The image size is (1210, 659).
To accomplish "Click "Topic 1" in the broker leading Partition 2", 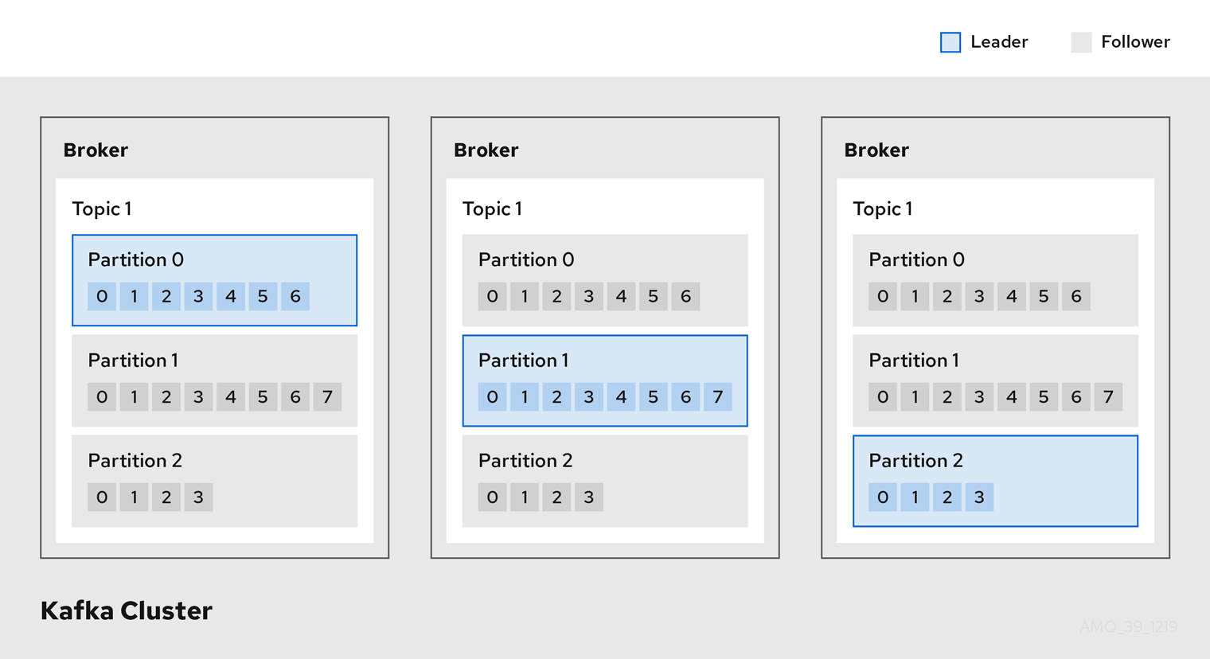I will [882, 209].
